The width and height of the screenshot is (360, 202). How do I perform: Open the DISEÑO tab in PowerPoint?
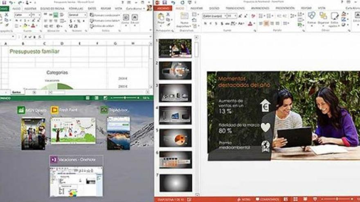[214, 8]
